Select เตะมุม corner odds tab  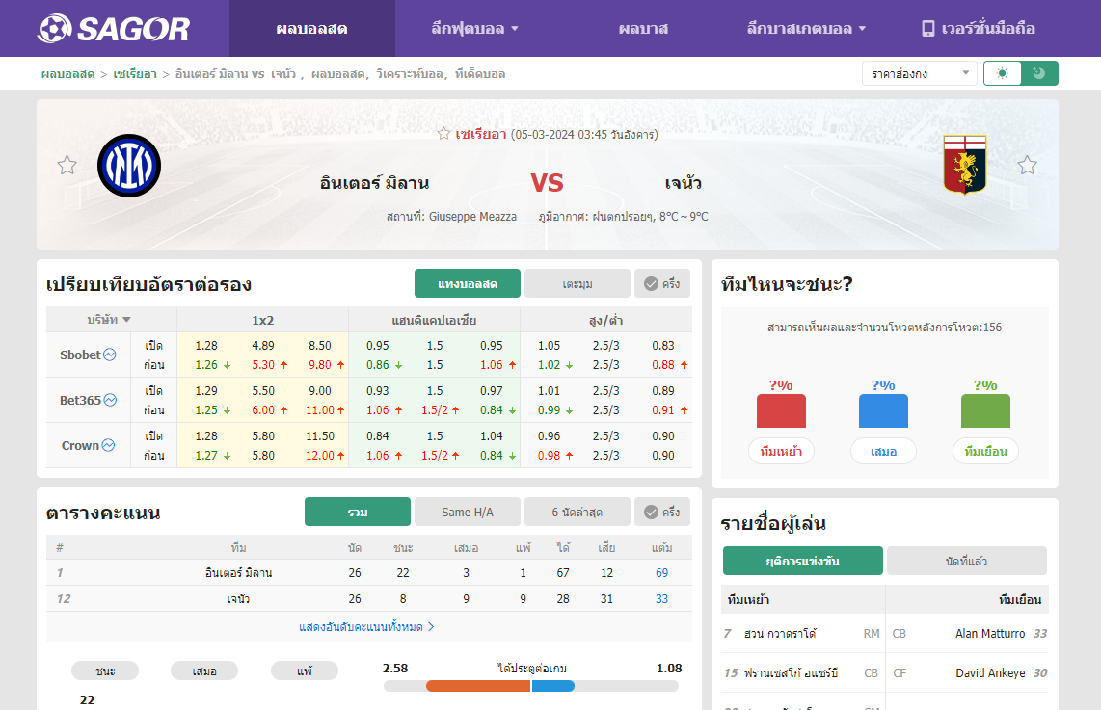tap(577, 283)
